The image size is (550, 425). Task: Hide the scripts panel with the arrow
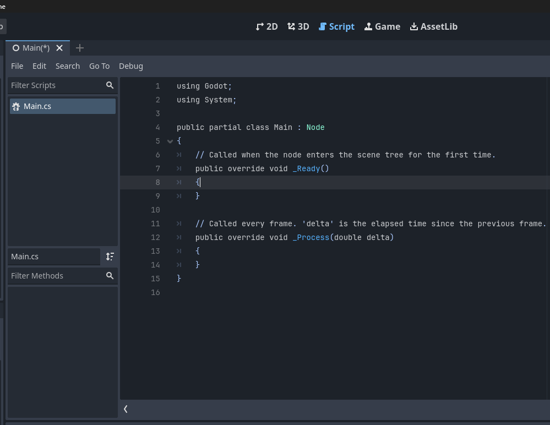tap(126, 409)
